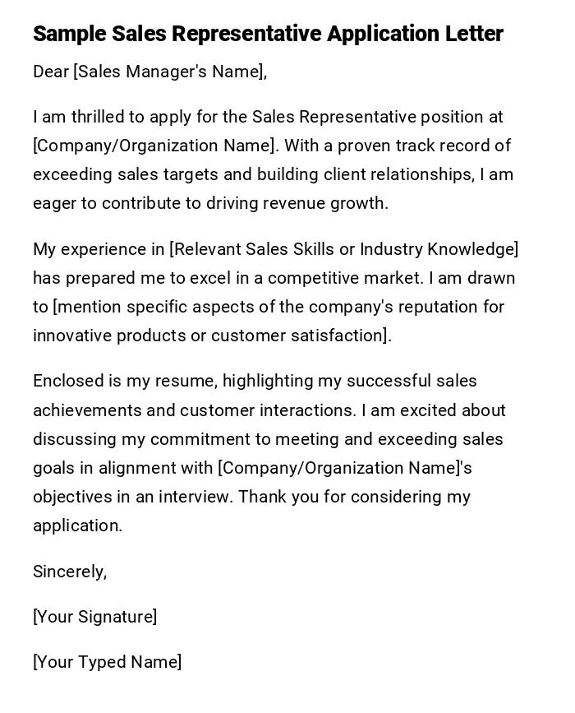This screenshot has height=713, width=575.
Task: Click the text 'Enclosed is my resume'
Action: (125, 381)
